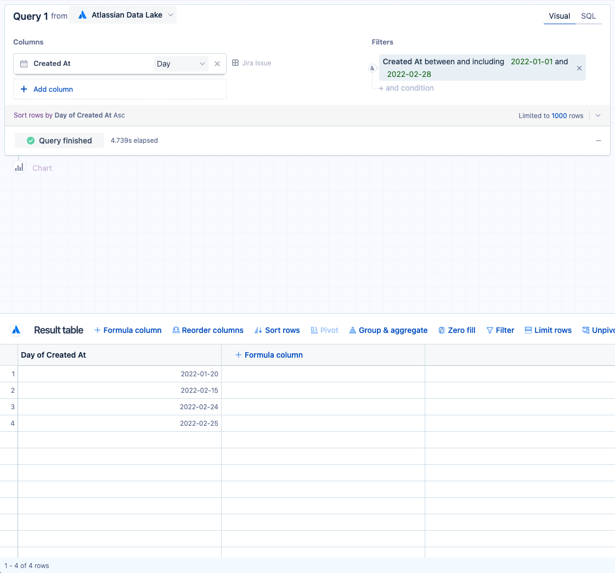Click Formula column in the toolbar

pyautogui.click(x=128, y=330)
